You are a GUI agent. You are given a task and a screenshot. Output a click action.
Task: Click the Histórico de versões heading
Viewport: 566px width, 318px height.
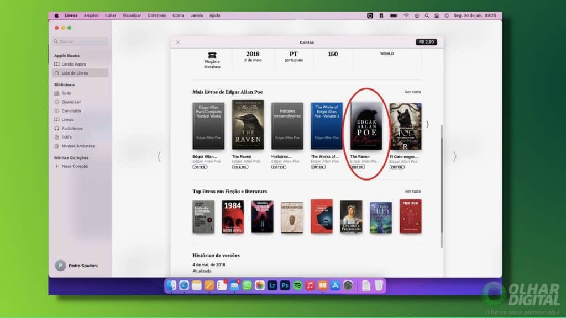pyautogui.click(x=216, y=255)
